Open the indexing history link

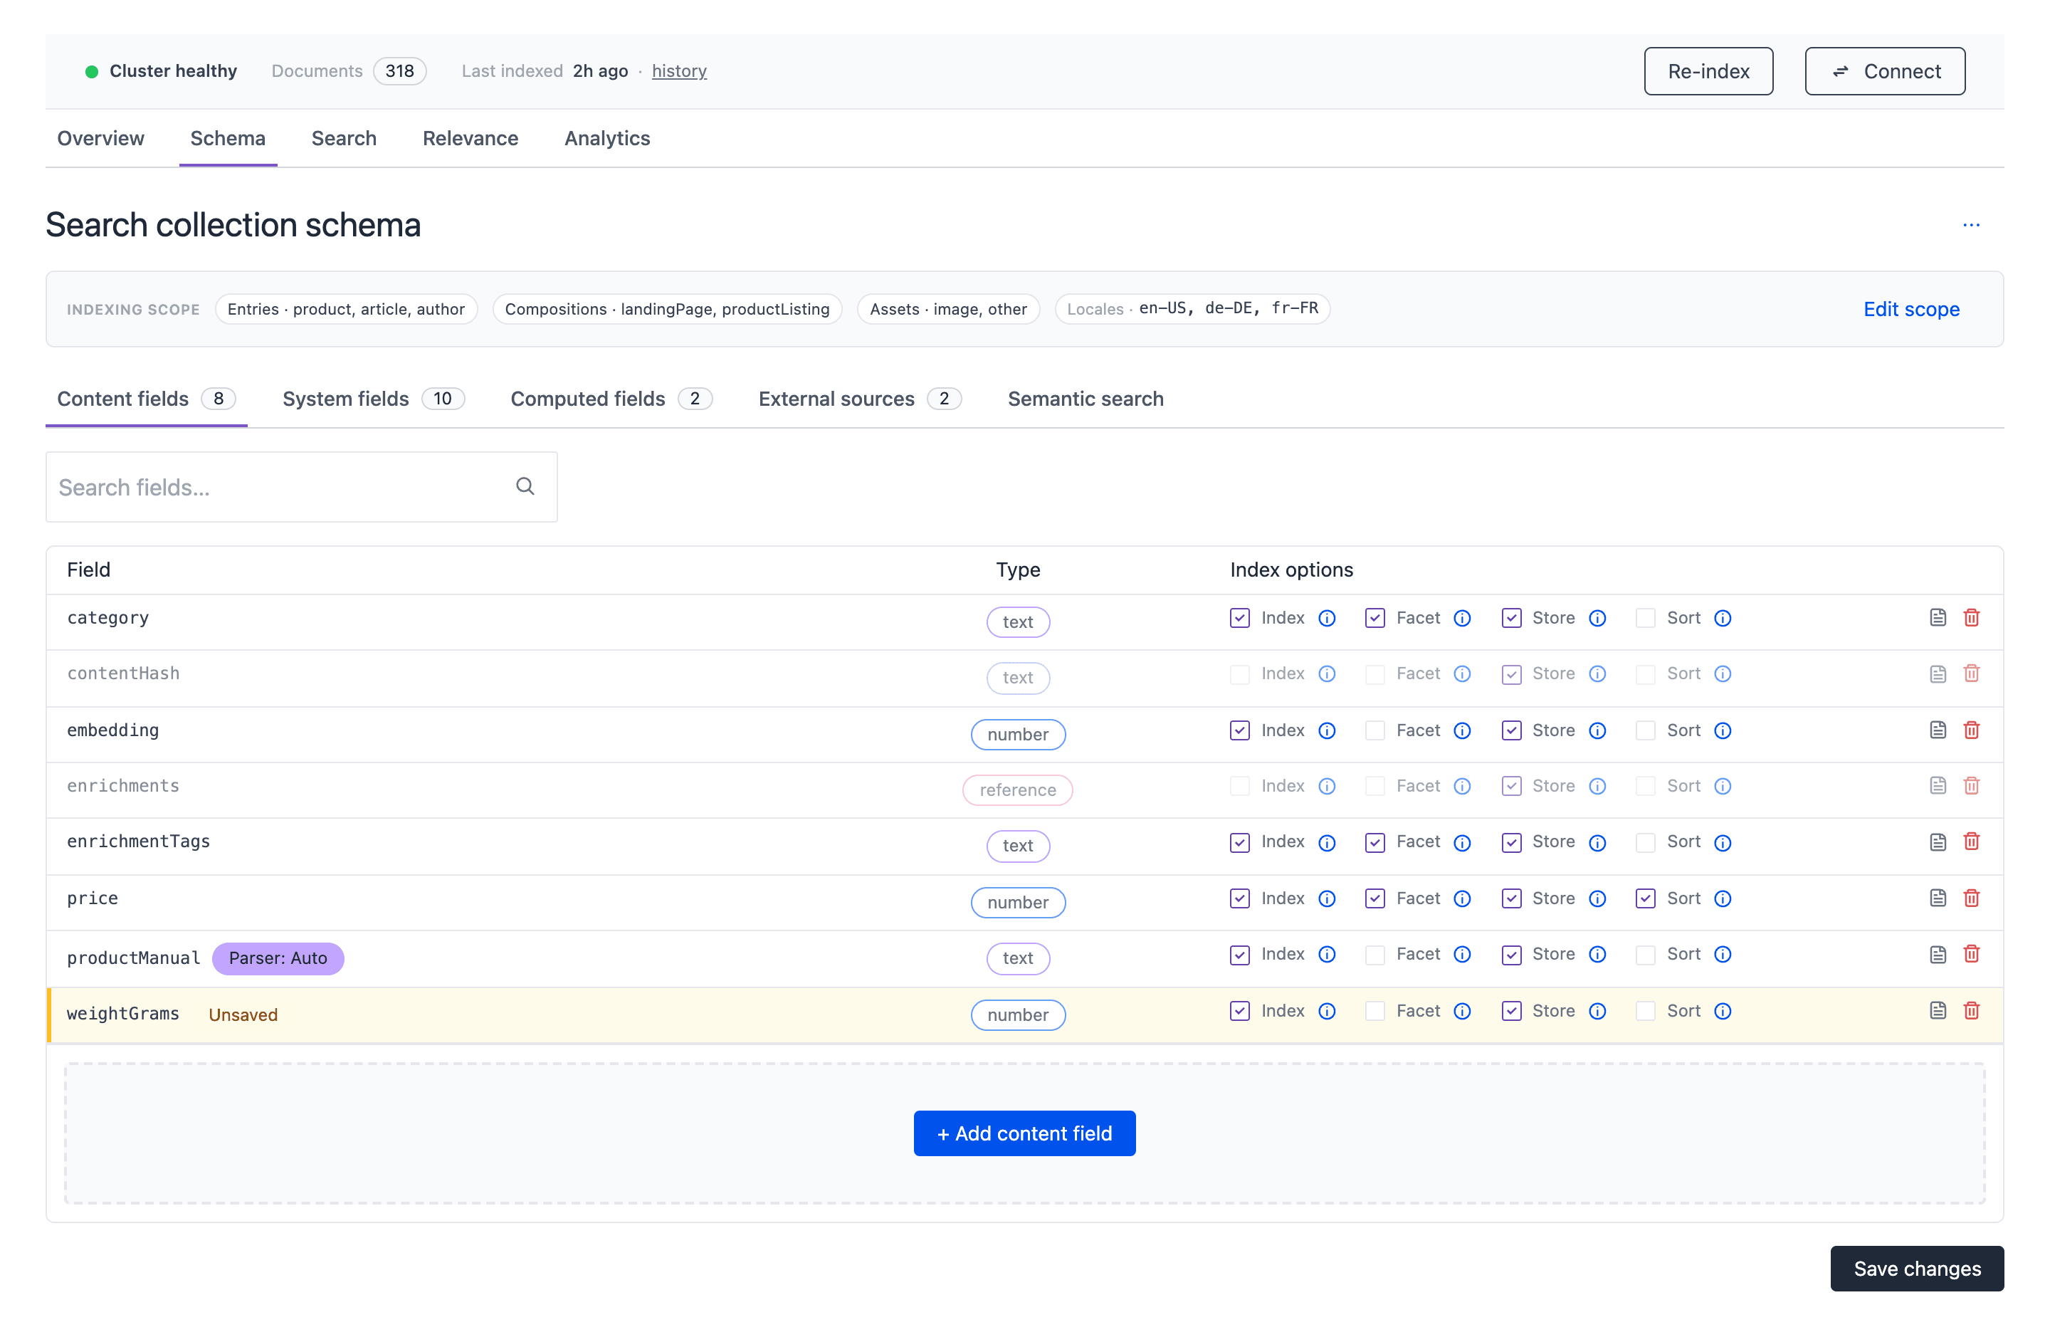(679, 71)
